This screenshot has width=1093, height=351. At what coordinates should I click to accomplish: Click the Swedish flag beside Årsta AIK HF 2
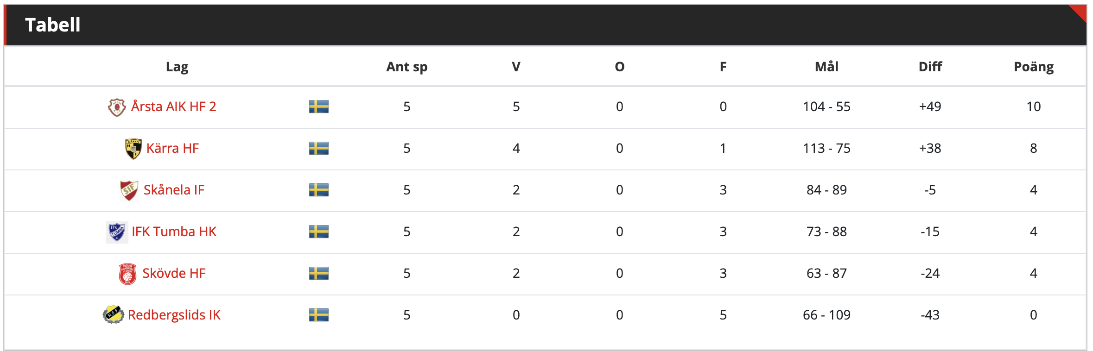[x=319, y=107]
